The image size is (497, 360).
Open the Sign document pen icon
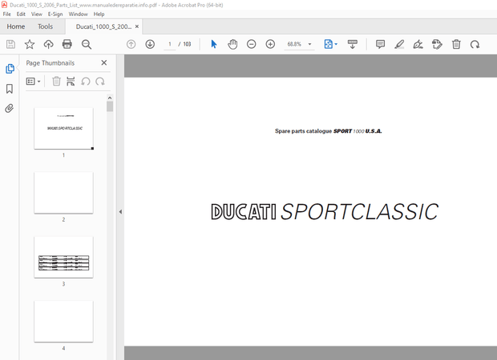(418, 44)
